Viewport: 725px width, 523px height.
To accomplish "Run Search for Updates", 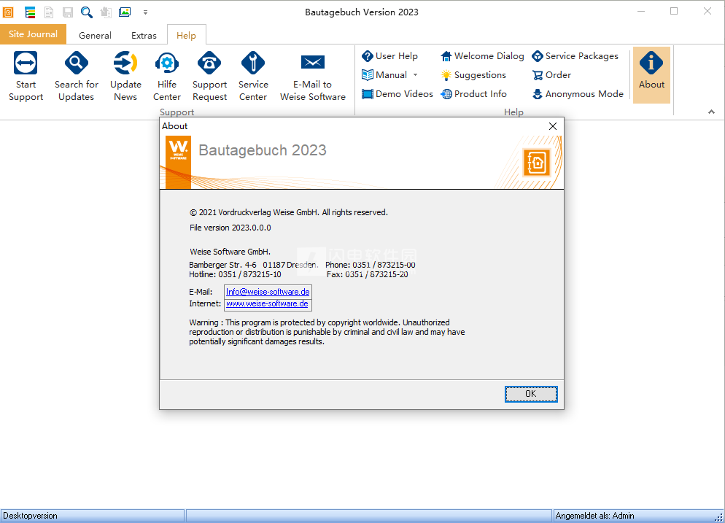I will pyautogui.click(x=77, y=77).
